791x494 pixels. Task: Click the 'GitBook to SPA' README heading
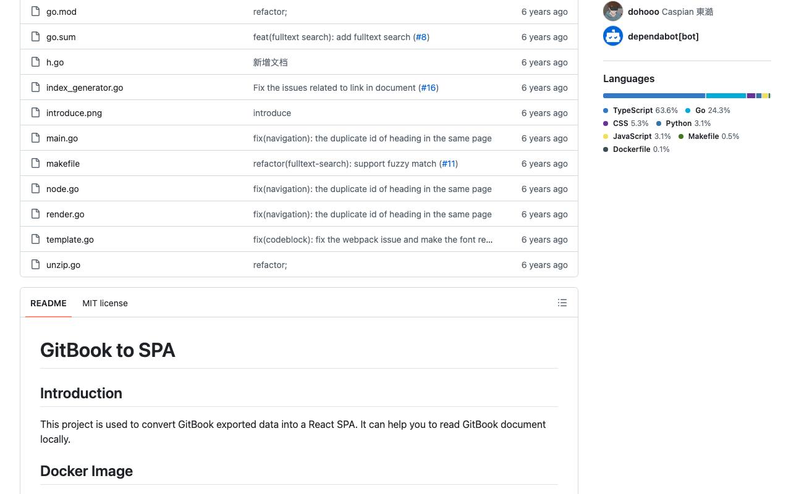point(108,350)
